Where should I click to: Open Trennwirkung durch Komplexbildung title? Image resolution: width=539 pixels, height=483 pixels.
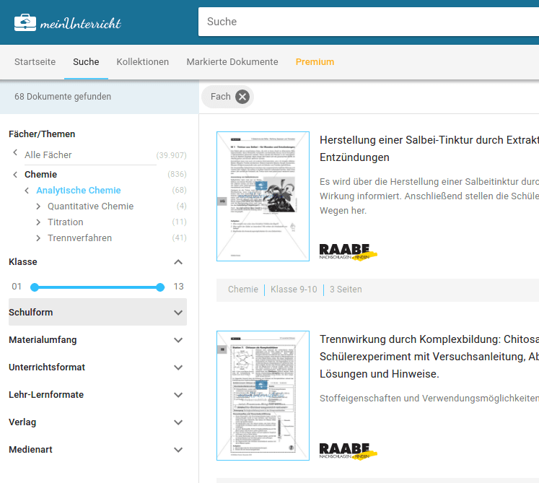pyautogui.click(x=429, y=357)
